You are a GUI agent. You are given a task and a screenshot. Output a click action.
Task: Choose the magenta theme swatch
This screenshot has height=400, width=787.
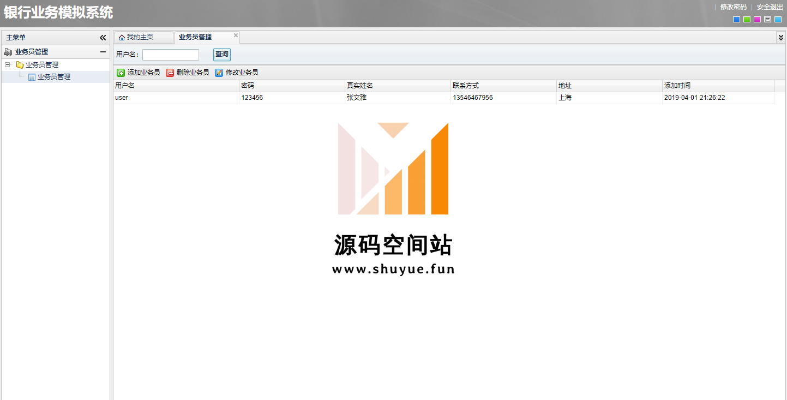757,20
